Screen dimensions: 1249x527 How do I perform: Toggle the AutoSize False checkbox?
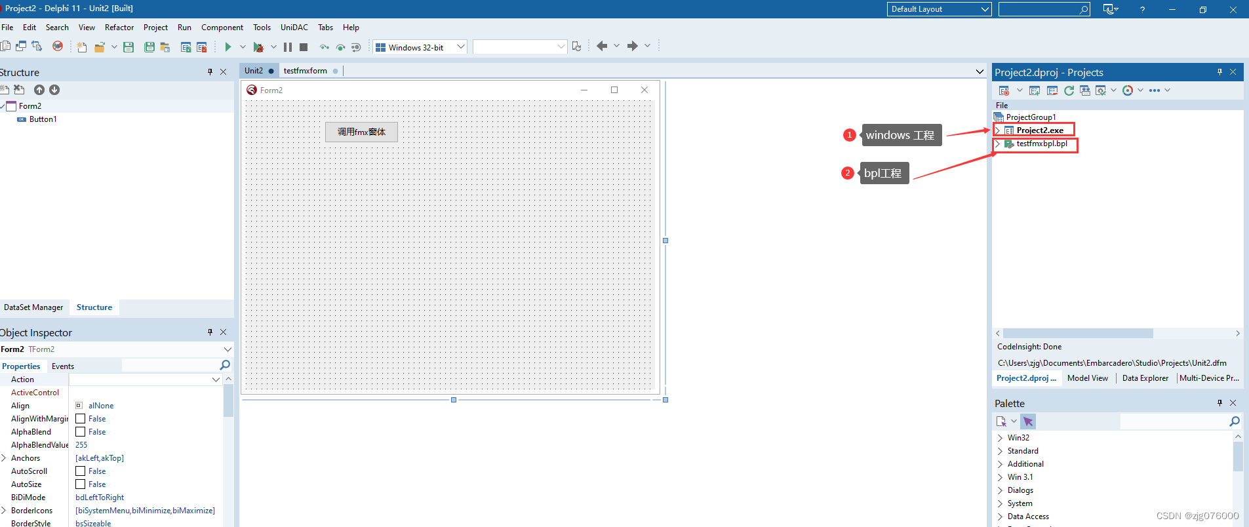[81, 484]
